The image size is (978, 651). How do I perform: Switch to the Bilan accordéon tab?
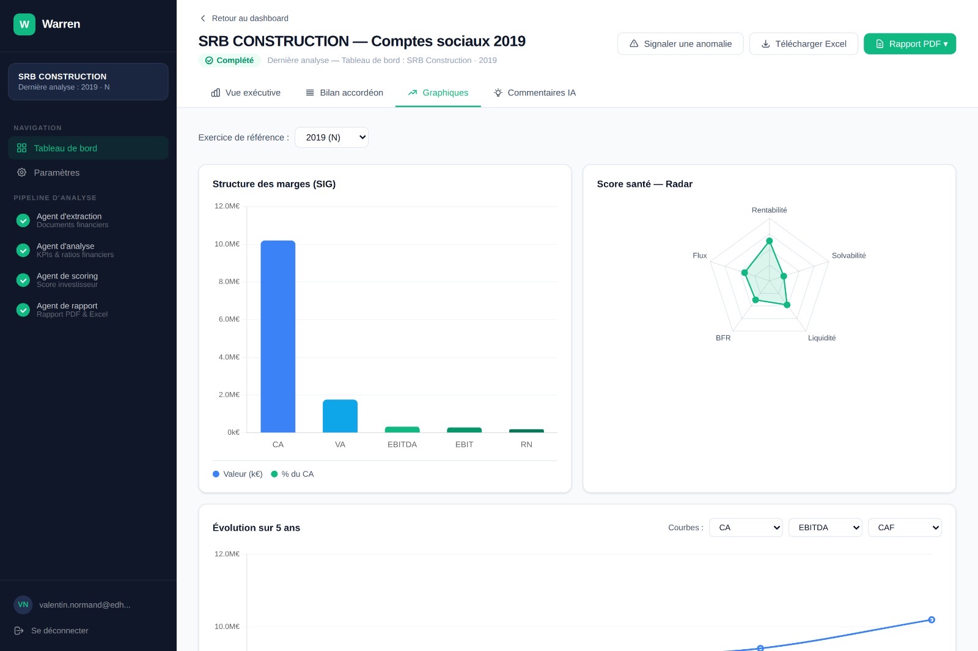pos(344,93)
